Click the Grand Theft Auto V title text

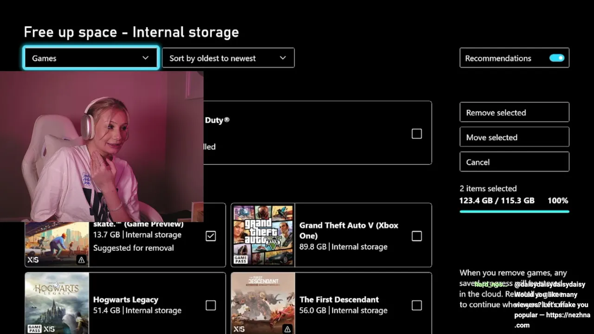pyautogui.click(x=349, y=230)
